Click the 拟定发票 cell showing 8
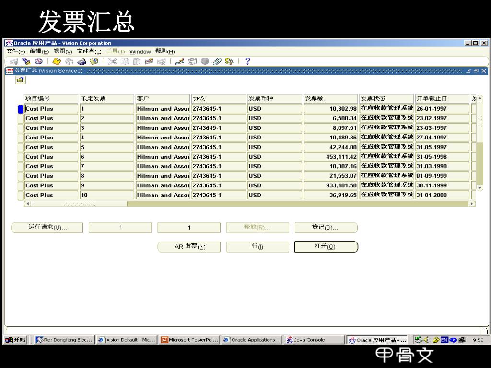The width and height of the screenshot is (491, 368). click(107, 176)
